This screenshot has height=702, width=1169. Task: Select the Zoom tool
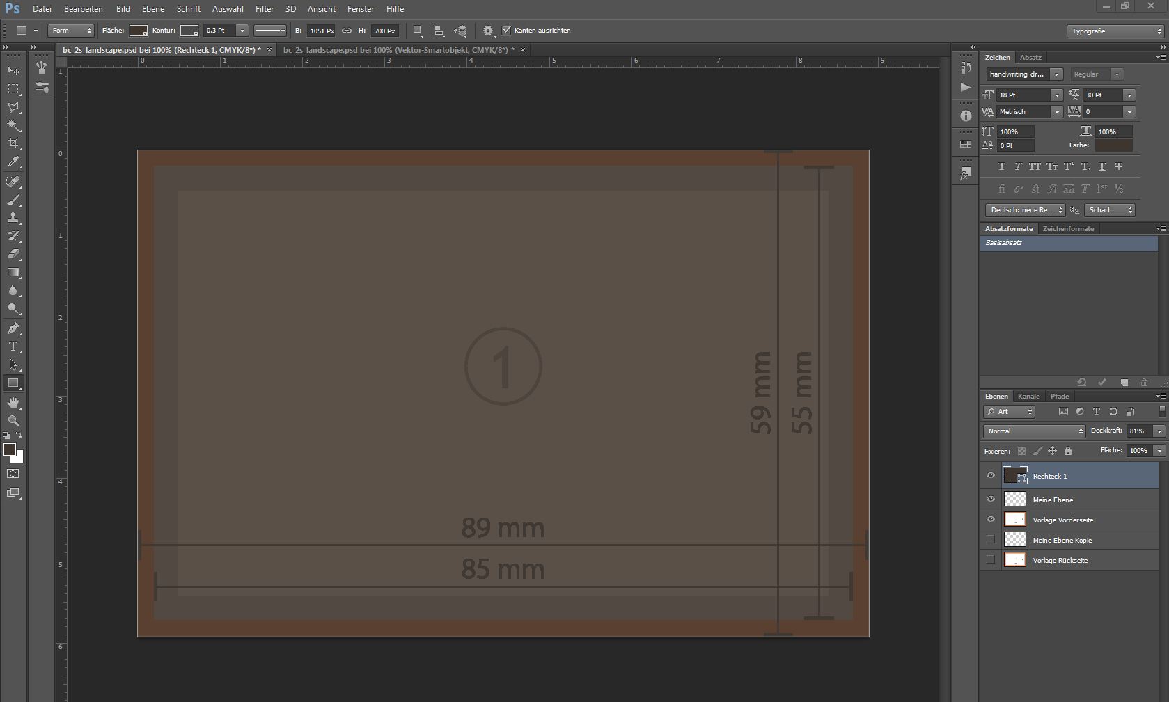[13, 421]
